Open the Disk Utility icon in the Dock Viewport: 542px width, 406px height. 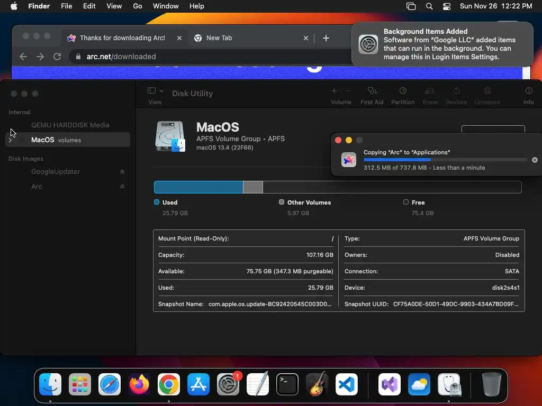click(449, 384)
